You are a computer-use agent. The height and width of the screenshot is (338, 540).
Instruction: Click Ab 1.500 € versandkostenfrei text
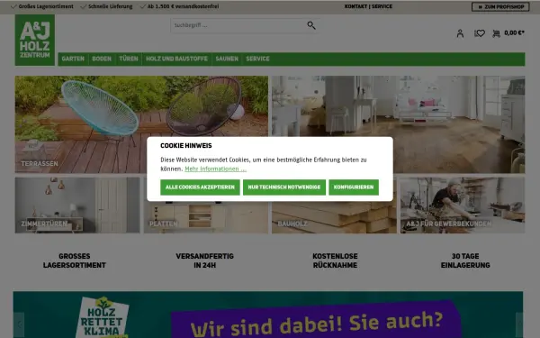coord(183,6)
